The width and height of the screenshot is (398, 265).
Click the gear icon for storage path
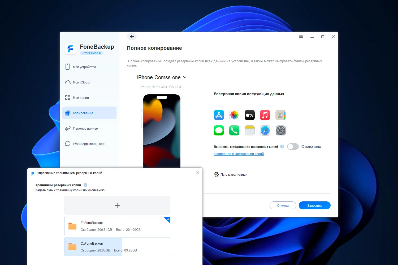[x=216, y=174]
